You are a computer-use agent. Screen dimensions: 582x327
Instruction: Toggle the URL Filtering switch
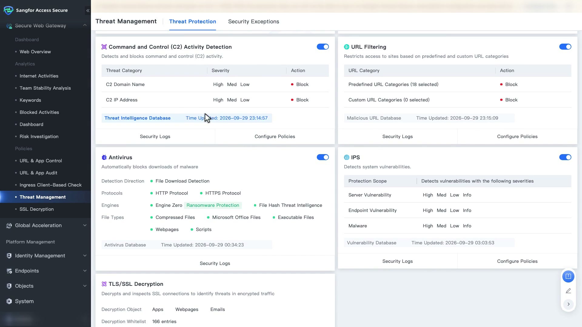(x=565, y=47)
